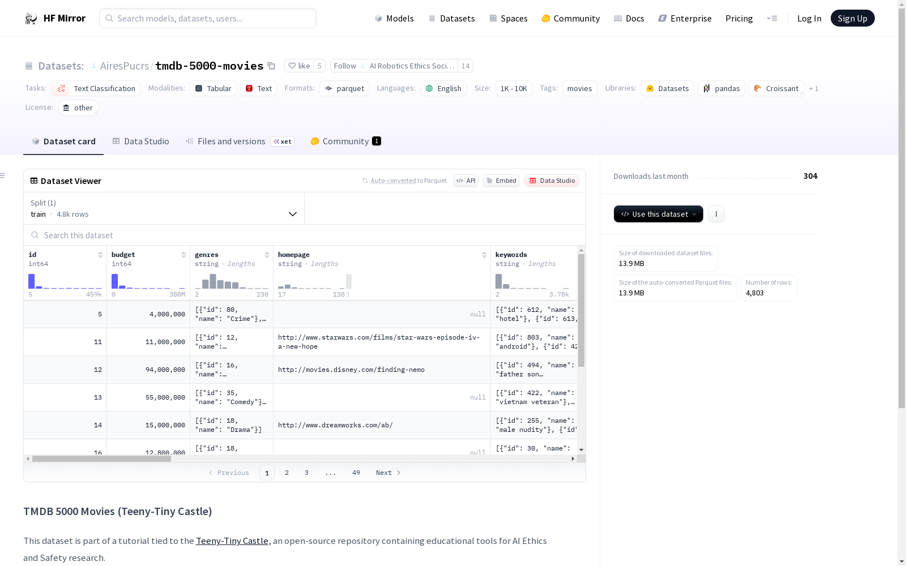
Task: Sort the homepage column using its sort icon
Action: pos(484,255)
